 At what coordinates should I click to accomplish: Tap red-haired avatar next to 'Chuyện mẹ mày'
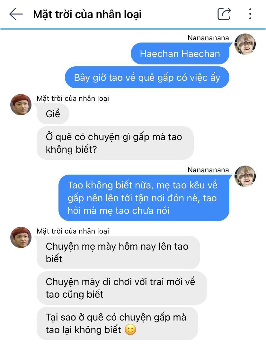click(21, 237)
